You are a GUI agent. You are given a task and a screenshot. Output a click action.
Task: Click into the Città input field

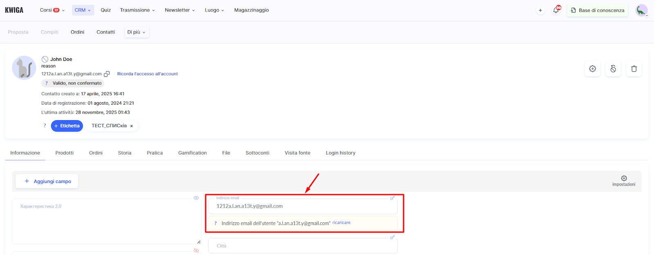coord(302,246)
